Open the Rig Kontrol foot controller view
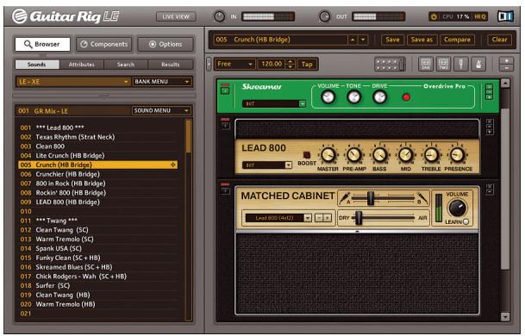 [390, 64]
